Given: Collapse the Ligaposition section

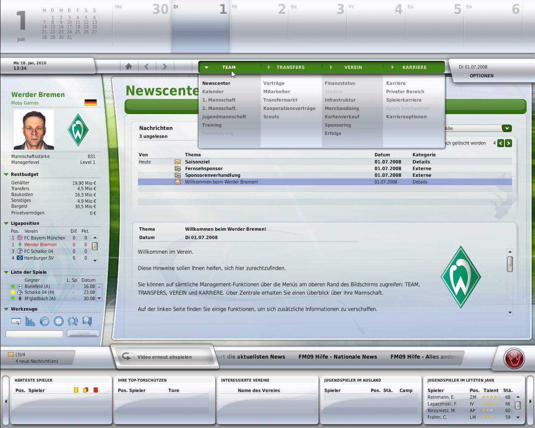Looking at the screenshot, I should [x=6, y=223].
